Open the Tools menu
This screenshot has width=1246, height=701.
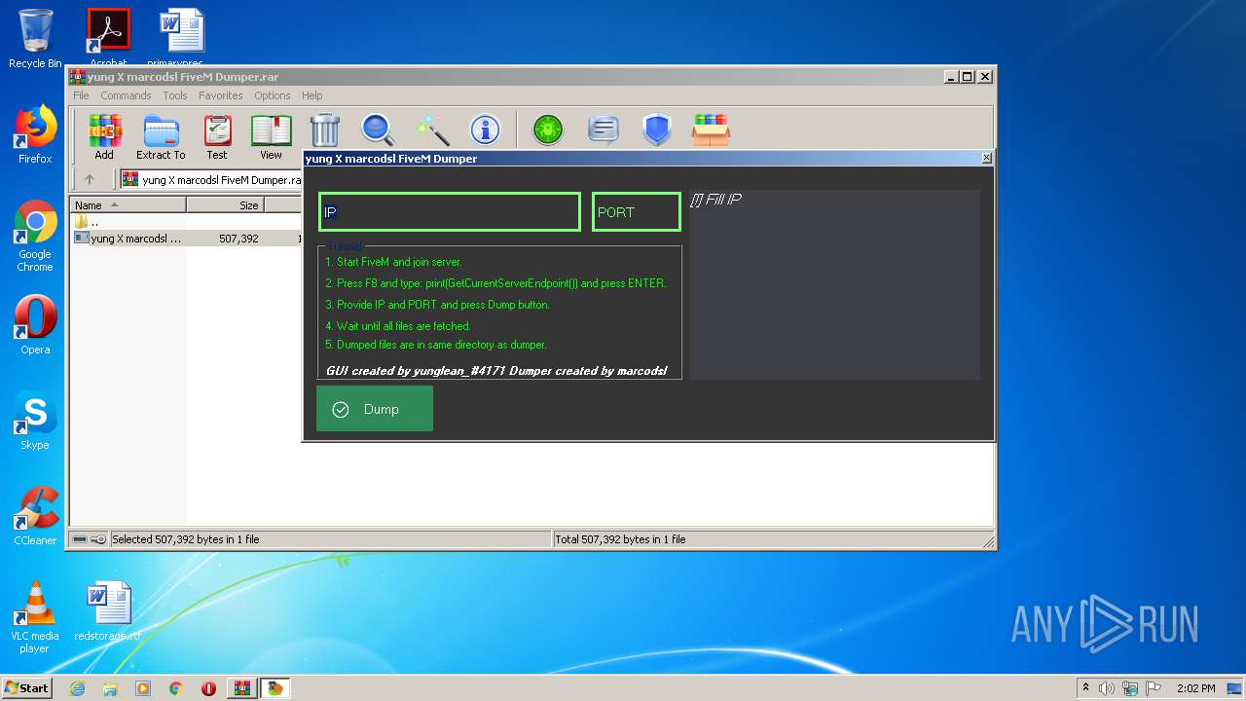tap(175, 95)
